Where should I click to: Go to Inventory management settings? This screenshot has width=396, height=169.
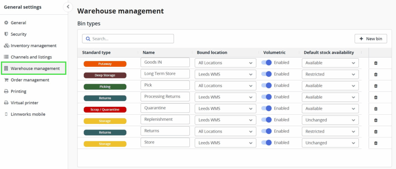tap(34, 46)
